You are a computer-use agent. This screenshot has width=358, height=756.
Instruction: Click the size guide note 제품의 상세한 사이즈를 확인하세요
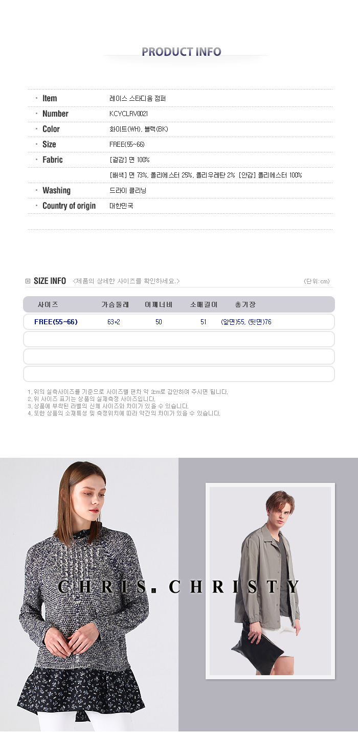(x=126, y=281)
